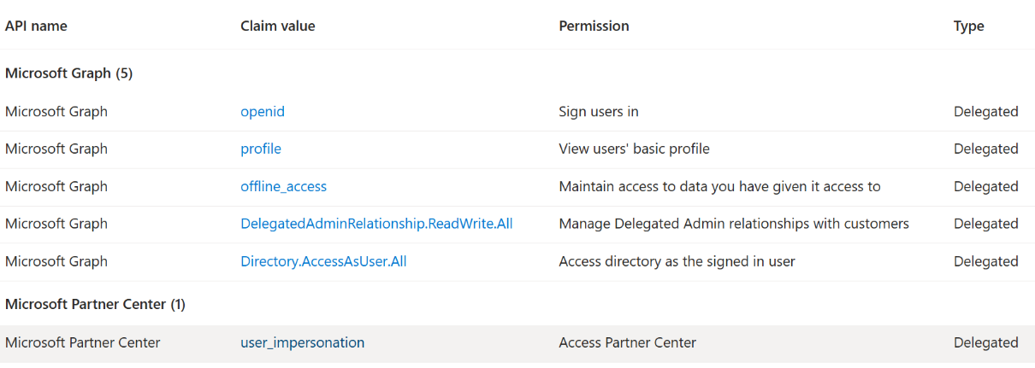Click the Claim value column header
1035x368 pixels.
tap(278, 26)
